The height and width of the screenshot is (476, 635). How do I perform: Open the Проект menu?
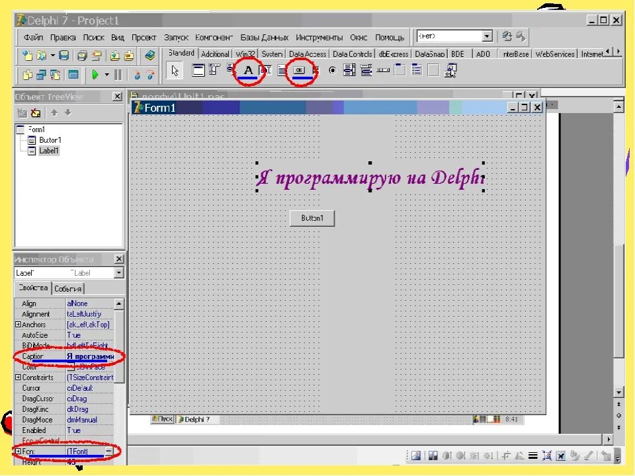click(144, 37)
